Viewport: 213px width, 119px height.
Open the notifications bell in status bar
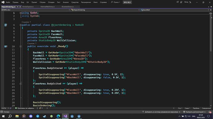point(210,112)
